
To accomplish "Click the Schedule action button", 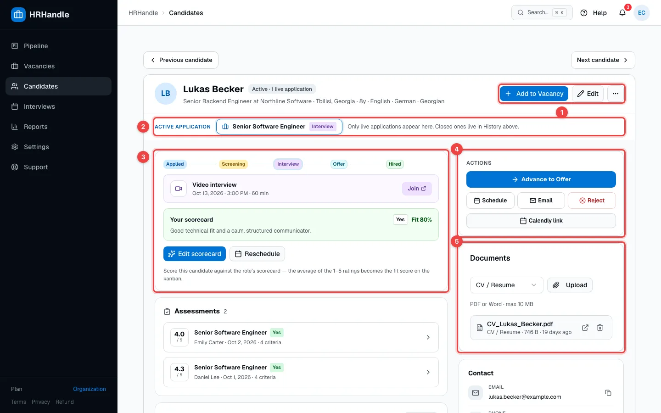I will (490, 201).
